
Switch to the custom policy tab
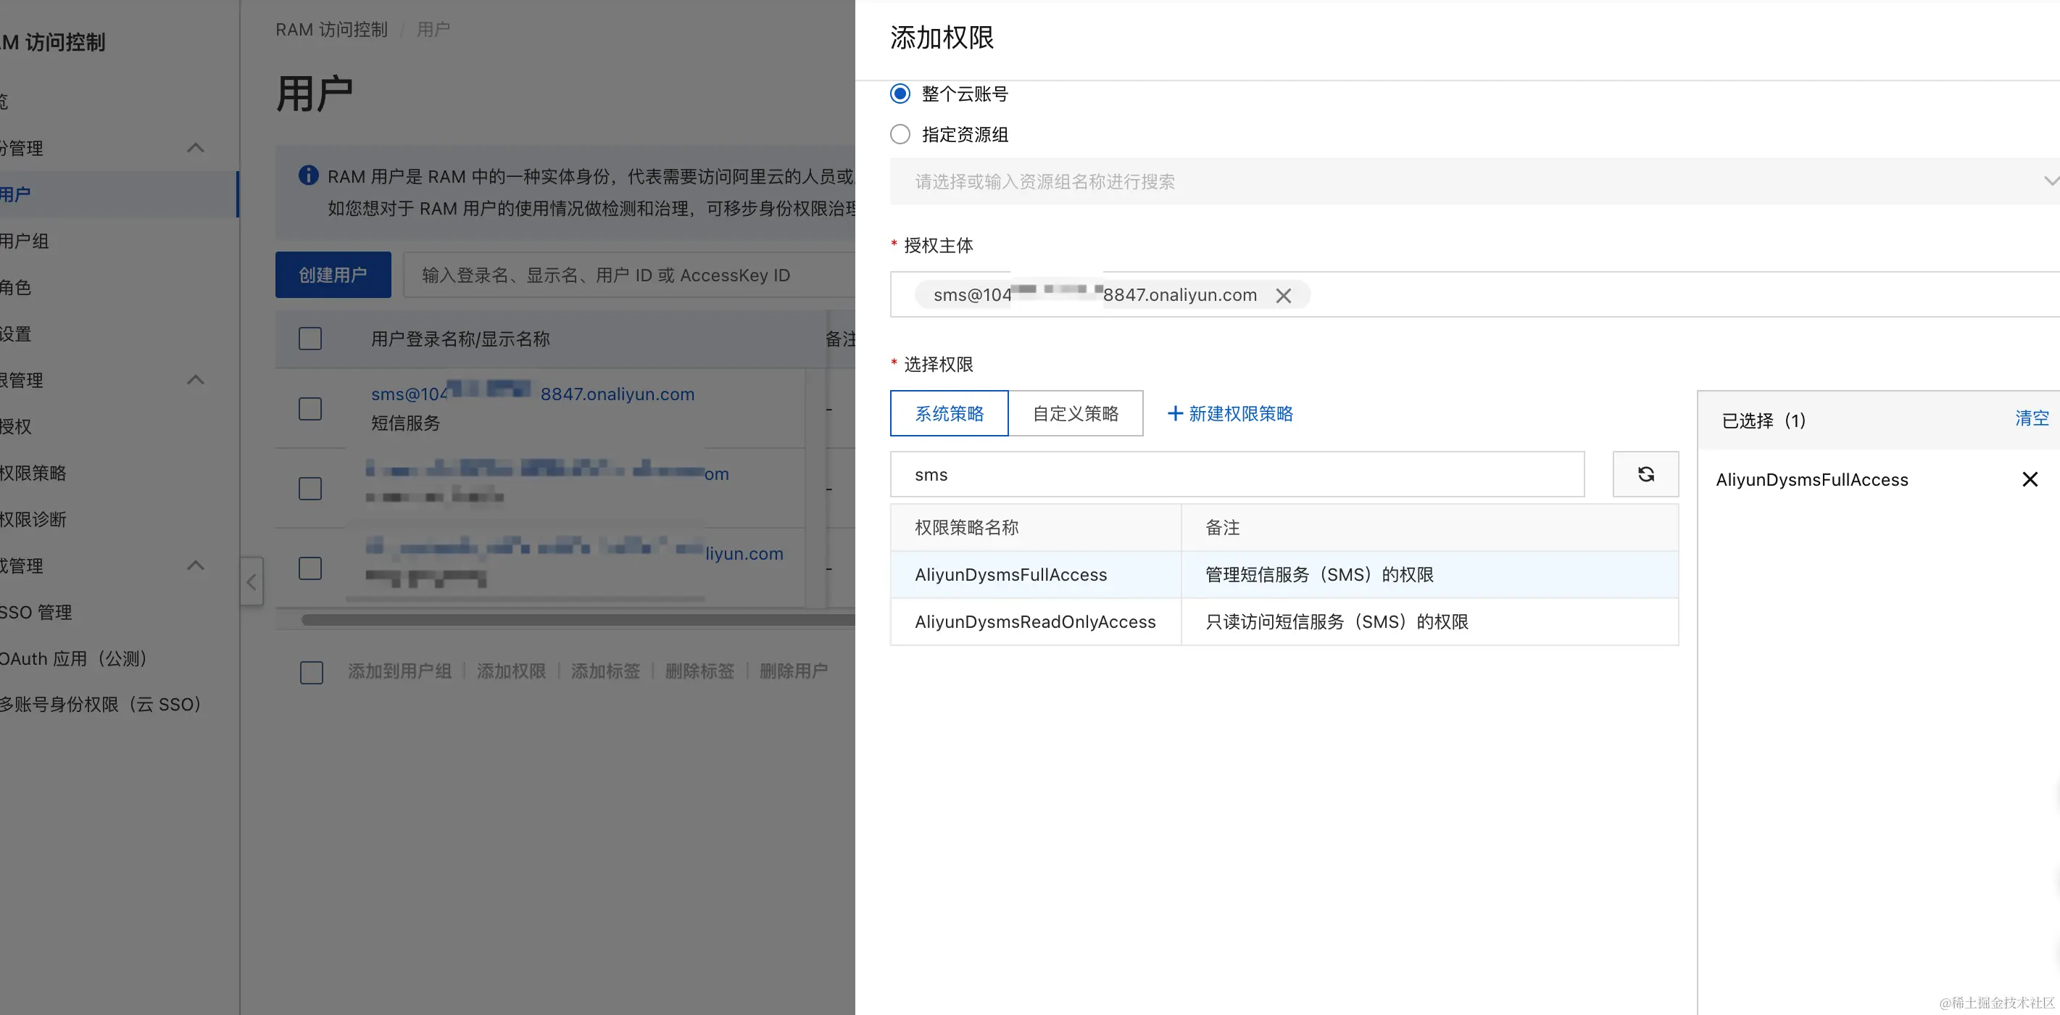pos(1075,413)
